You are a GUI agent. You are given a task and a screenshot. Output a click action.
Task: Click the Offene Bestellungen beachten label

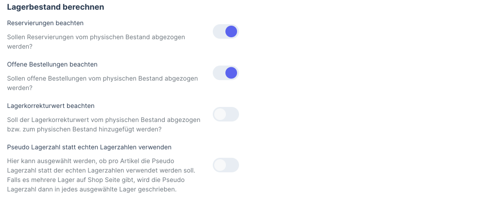pyautogui.click(x=52, y=64)
